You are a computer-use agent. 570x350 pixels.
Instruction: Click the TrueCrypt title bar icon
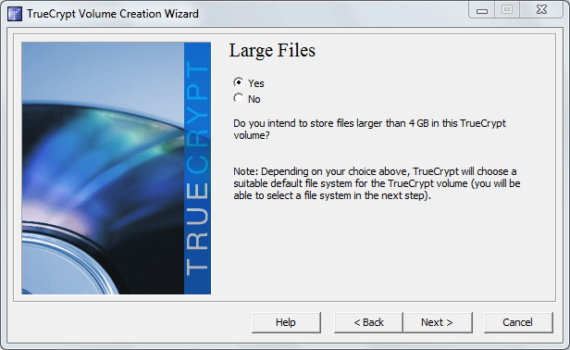pos(15,14)
